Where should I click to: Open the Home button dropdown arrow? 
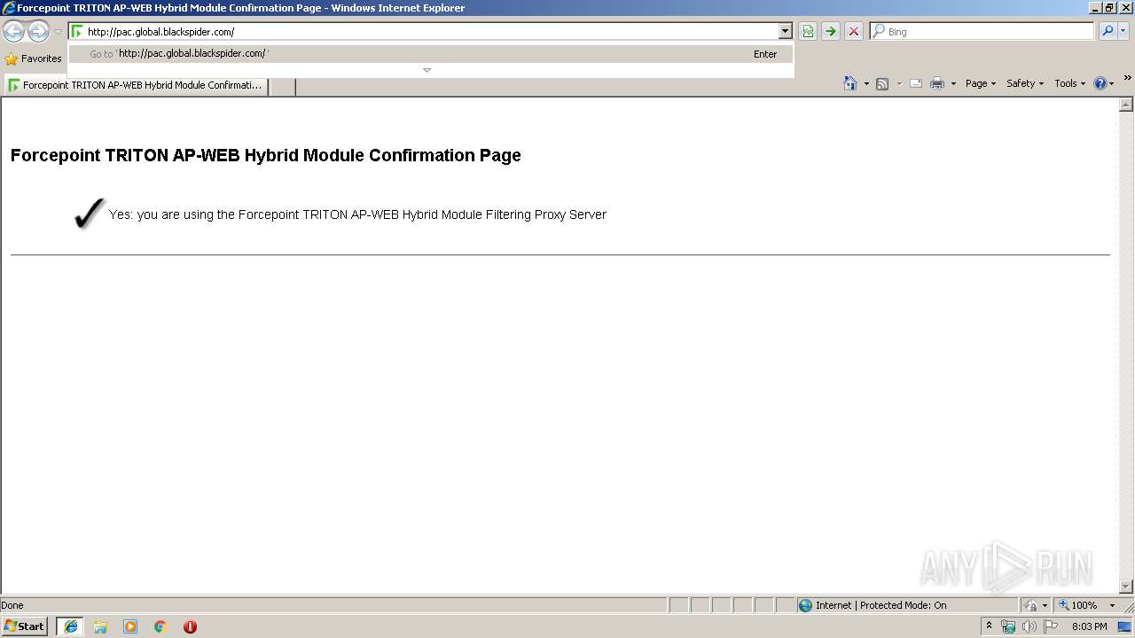866,83
